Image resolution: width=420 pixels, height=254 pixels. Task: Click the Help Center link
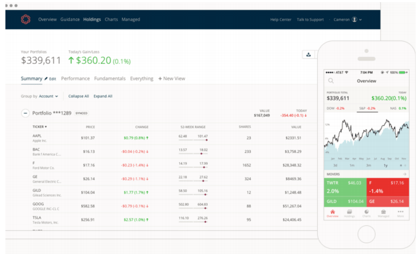pyautogui.click(x=281, y=19)
